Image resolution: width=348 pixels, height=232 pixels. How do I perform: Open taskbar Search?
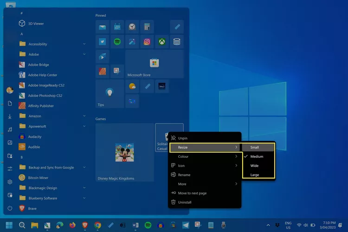point(22,226)
